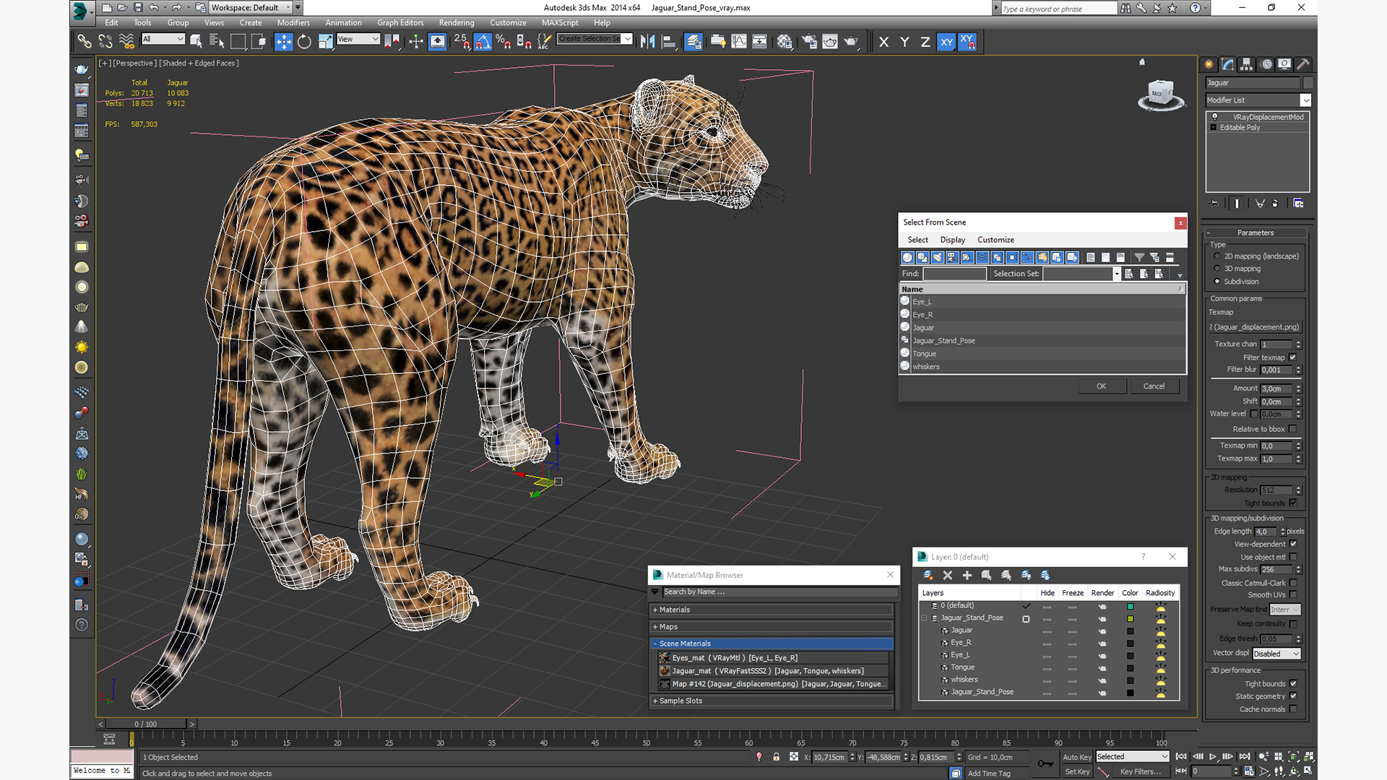Open the Selected key filter dropdown
This screenshot has height=780, width=1387.
tap(1132, 757)
